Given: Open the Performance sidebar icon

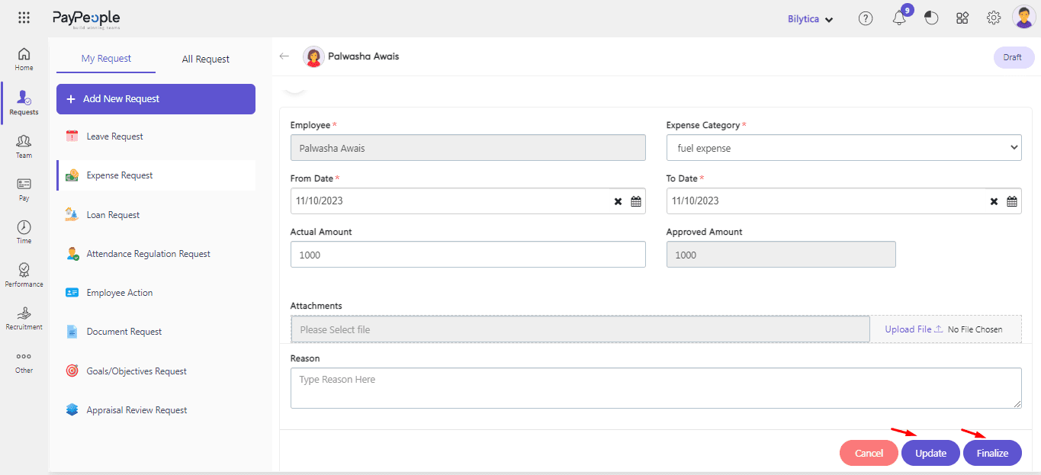Looking at the screenshot, I should (x=24, y=274).
